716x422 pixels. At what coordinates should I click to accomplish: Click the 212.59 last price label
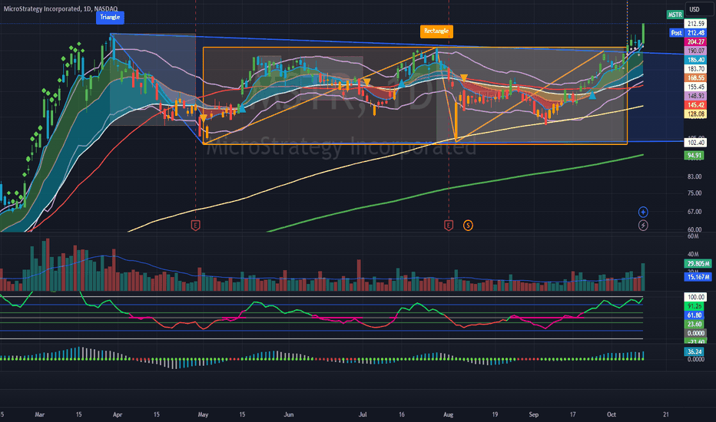(x=695, y=24)
